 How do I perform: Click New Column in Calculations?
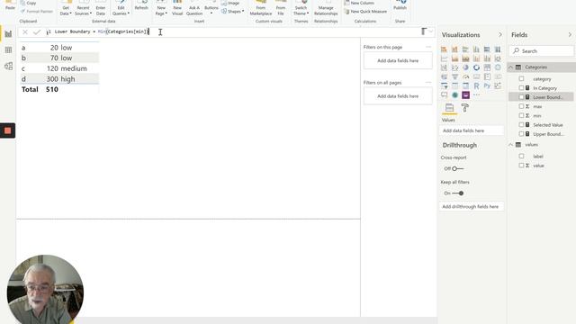pyautogui.click(x=359, y=3)
